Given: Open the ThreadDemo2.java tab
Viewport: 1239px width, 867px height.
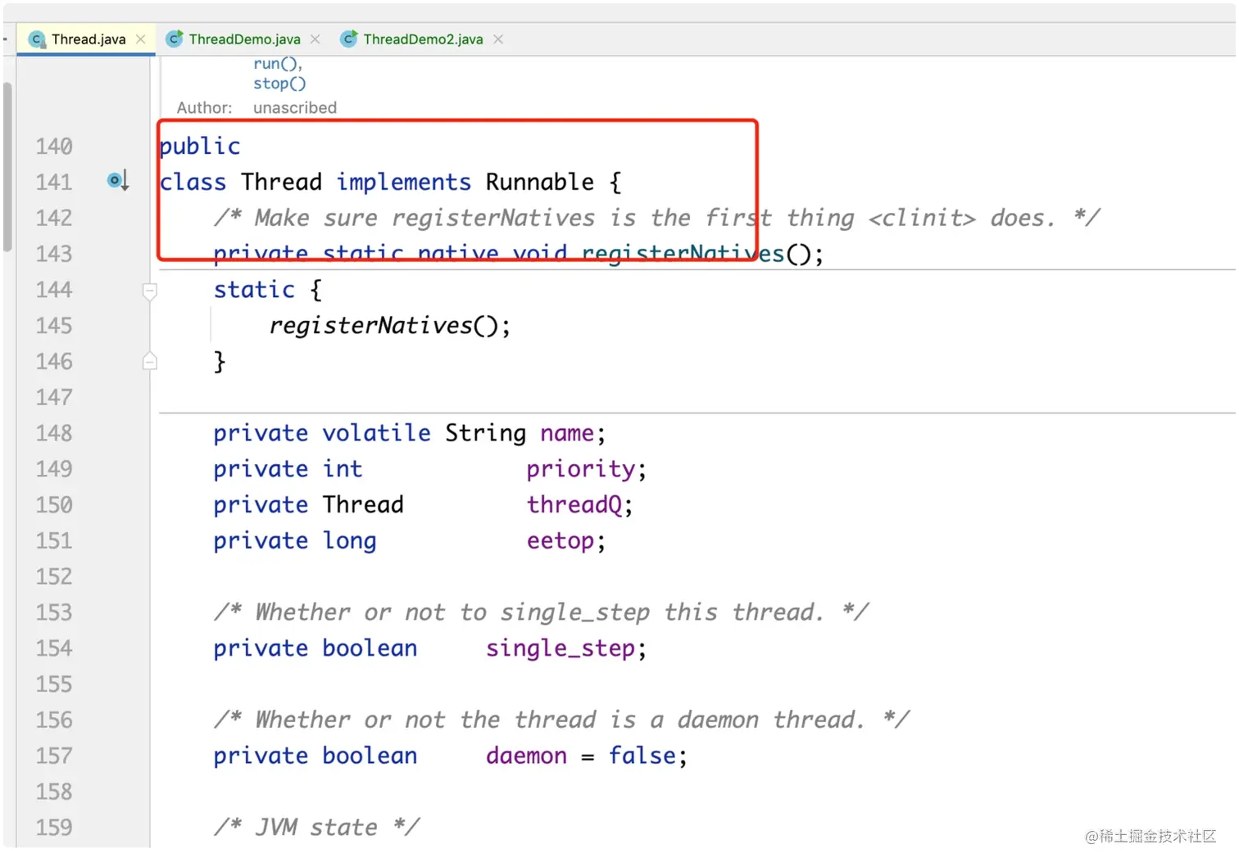Looking at the screenshot, I should (423, 39).
